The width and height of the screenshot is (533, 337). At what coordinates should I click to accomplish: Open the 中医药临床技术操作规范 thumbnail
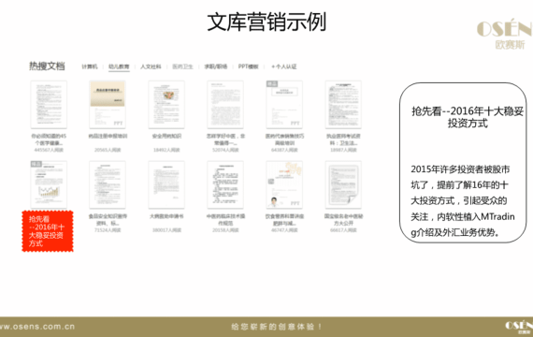pyautogui.click(x=225, y=184)
